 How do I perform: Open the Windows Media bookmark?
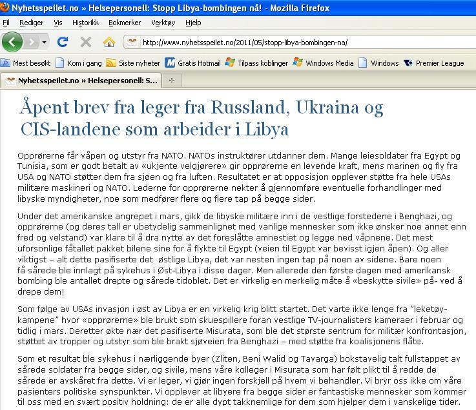point(323,63)
